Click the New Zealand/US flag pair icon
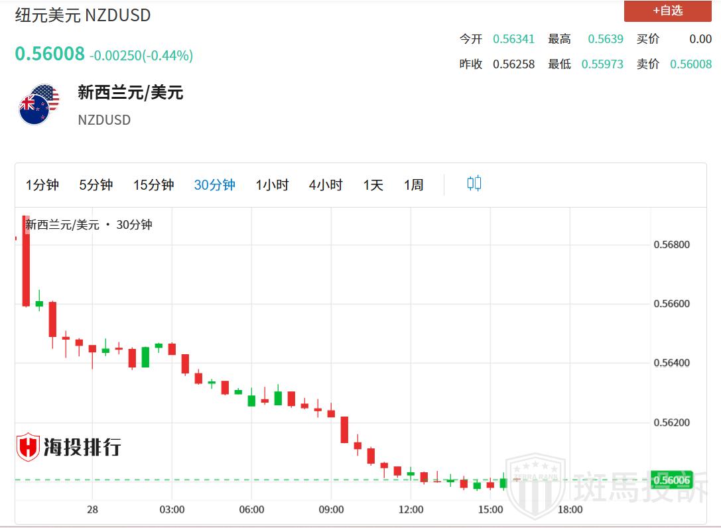Screen dimensions: 721x528 (x=38, y=104)
